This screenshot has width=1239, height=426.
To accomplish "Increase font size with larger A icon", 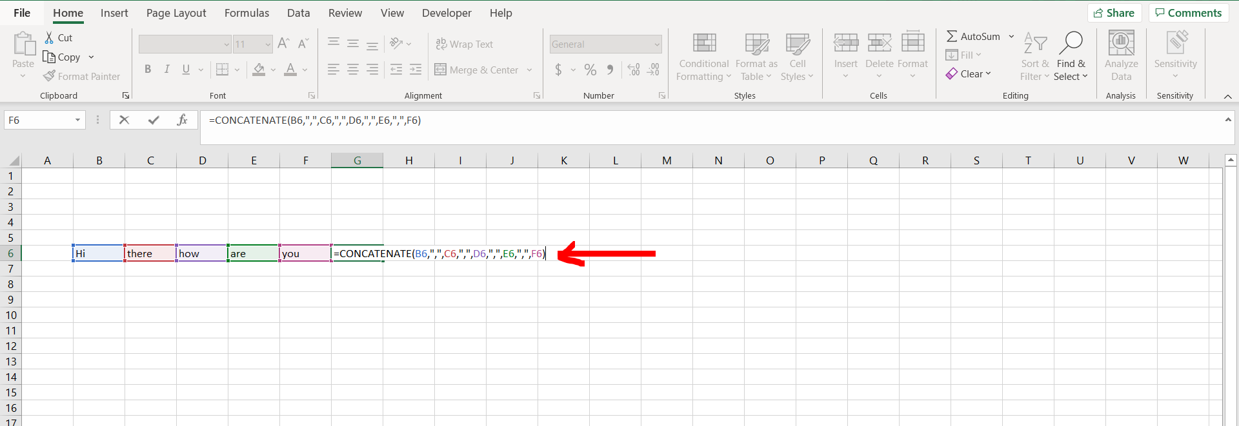I will [x=283, y=44].
